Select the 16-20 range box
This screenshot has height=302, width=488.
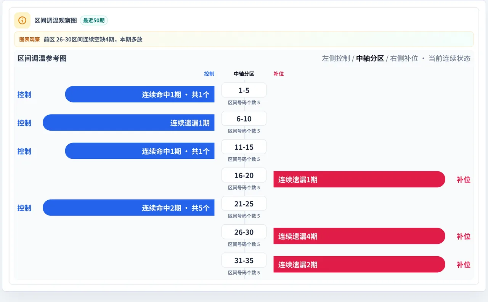[x=244, y=175]
